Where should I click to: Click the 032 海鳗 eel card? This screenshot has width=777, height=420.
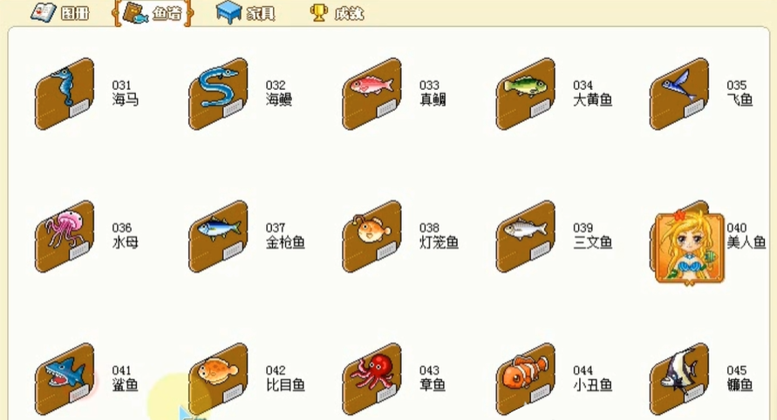pyautogui.click(x=218, y=93)
